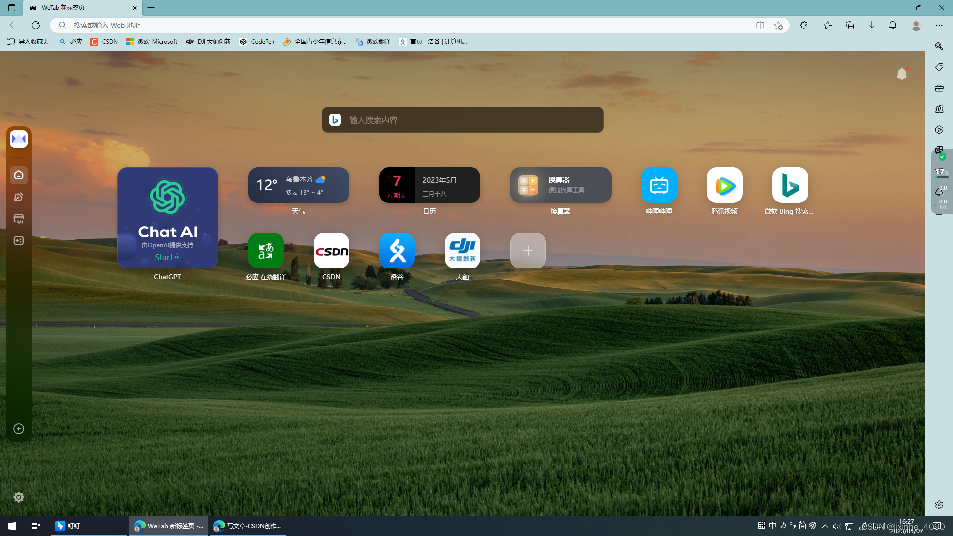Open CodePen bookmark
Screen dimensions: 953x536
tap(257, 42)
